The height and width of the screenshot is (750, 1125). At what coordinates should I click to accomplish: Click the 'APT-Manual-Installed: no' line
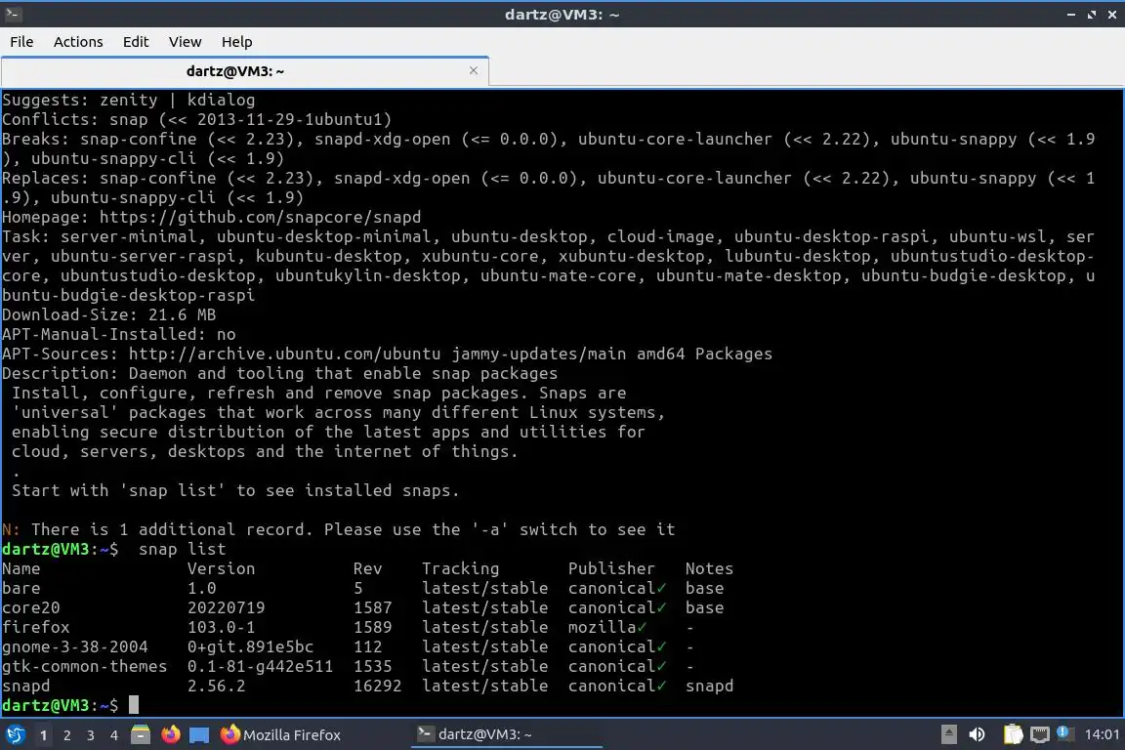(x=119, y=334)
